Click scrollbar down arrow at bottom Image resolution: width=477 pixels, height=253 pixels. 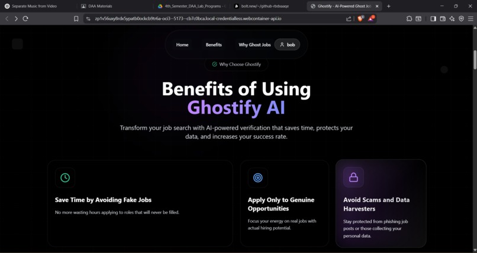[475, 250]
